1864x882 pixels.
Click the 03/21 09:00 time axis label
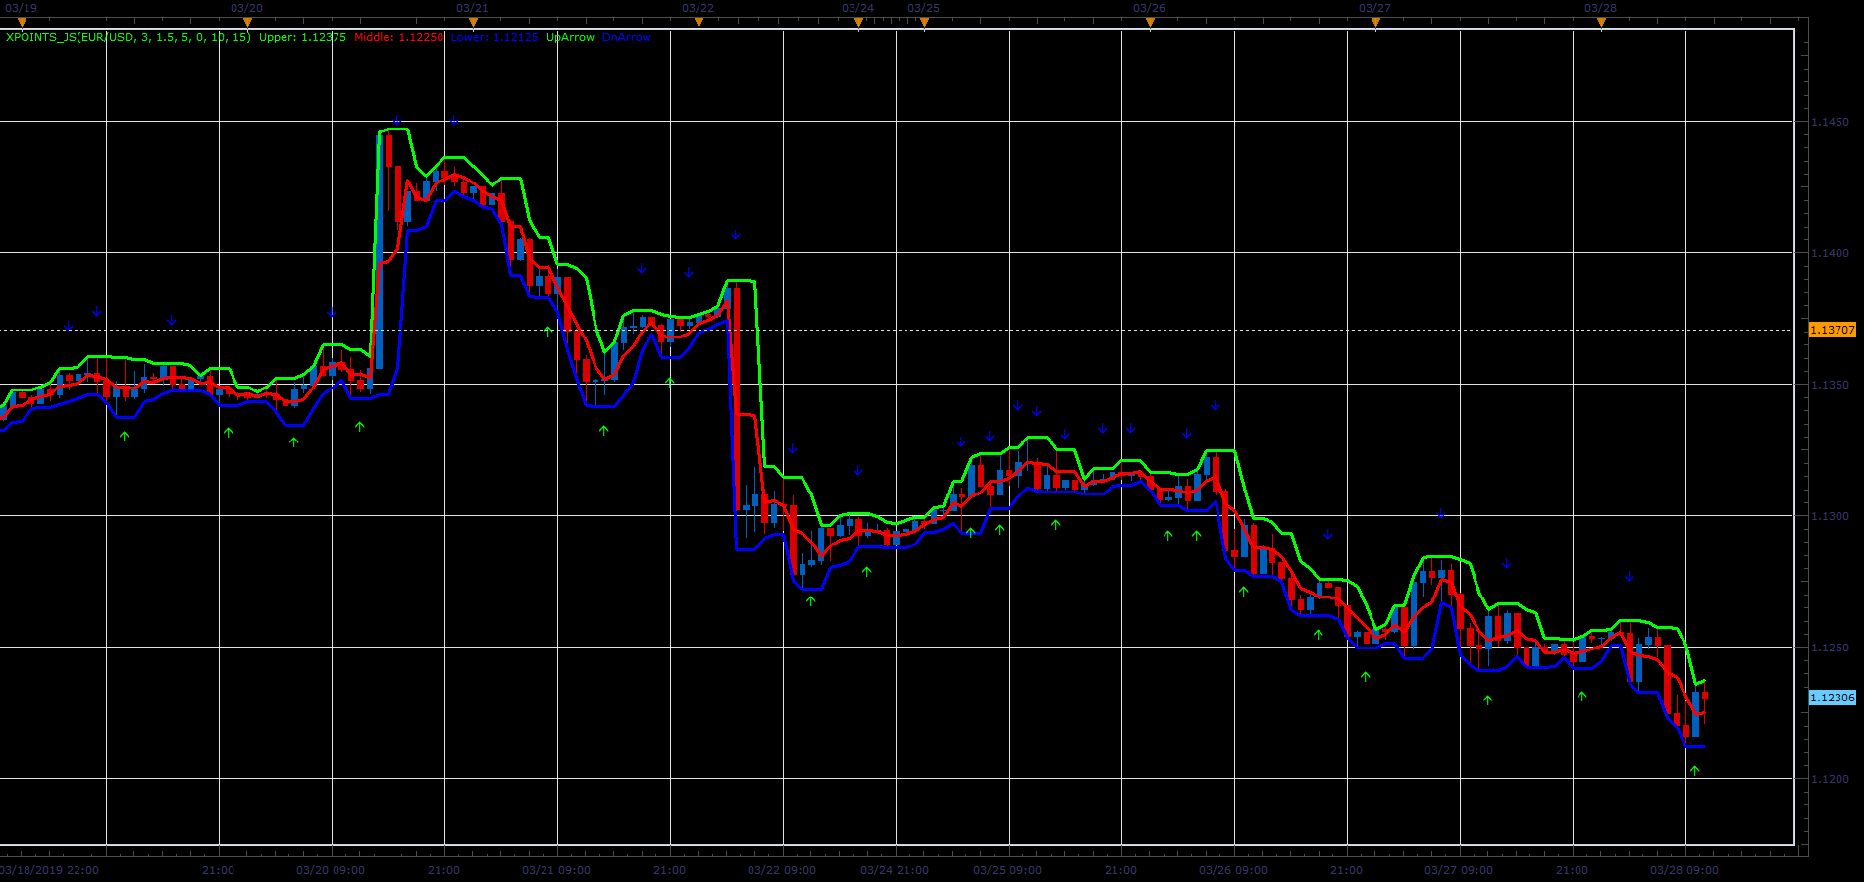[556, 870]
